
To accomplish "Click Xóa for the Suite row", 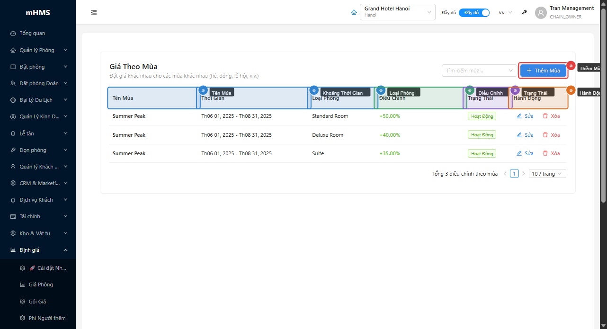I will click(x=551, y=153).
